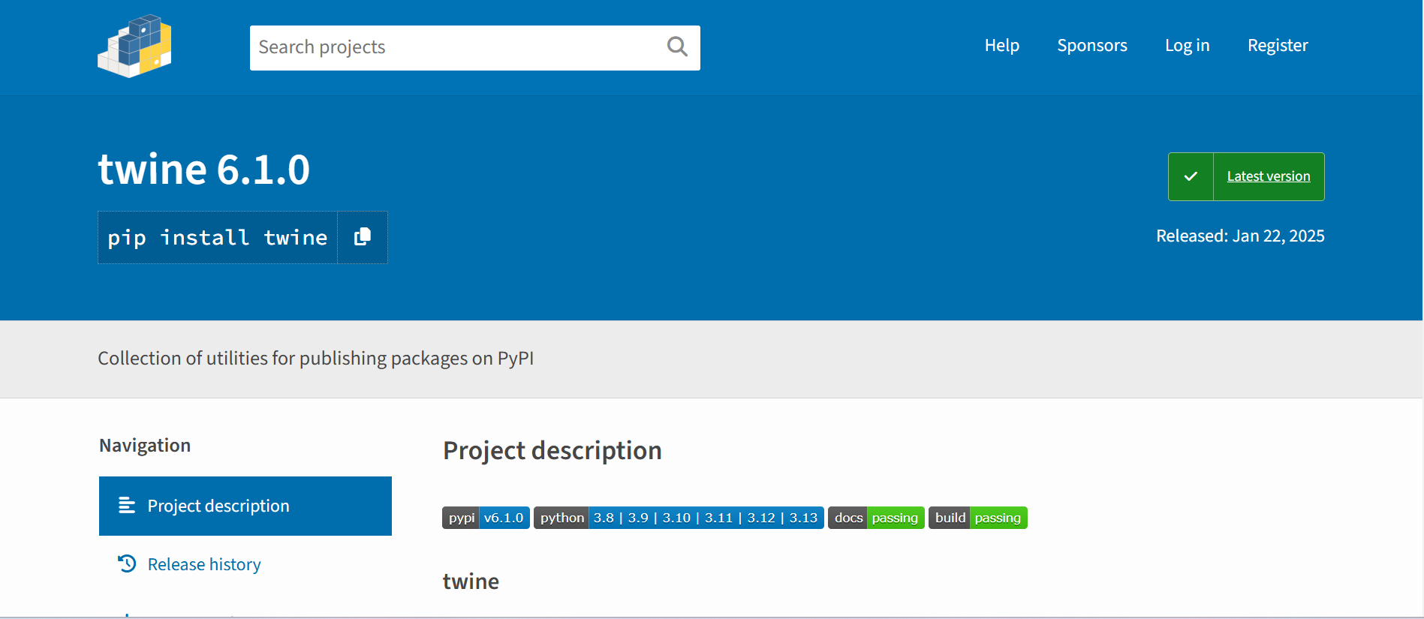The width and height of the screenshot is (1424, 619).
Task: Open the Register page
Action: [1278, 46]
